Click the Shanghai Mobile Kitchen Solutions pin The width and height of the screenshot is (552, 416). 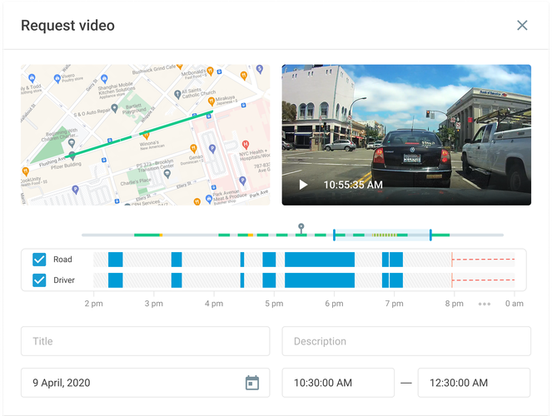[104, 79]
